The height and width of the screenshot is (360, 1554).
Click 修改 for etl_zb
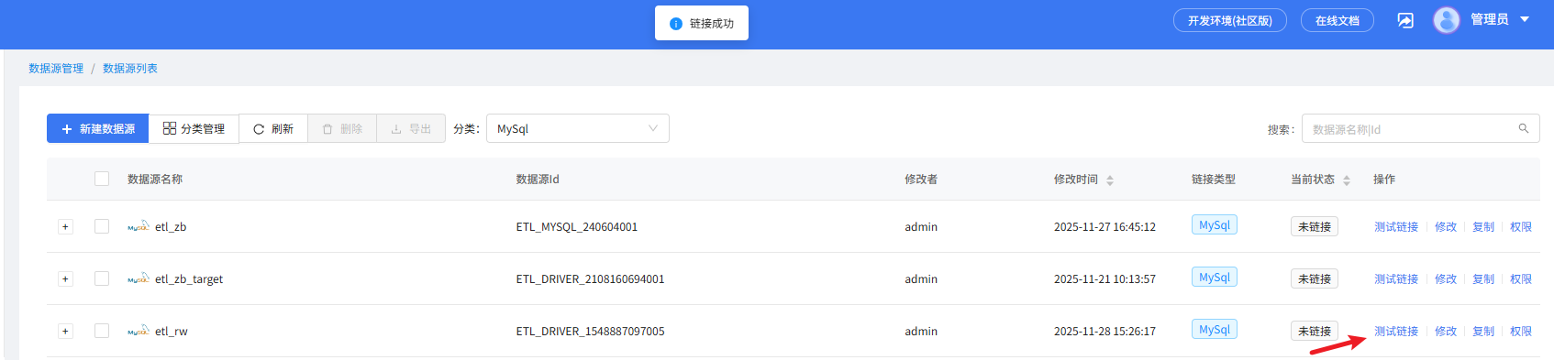click(1446, 227)
